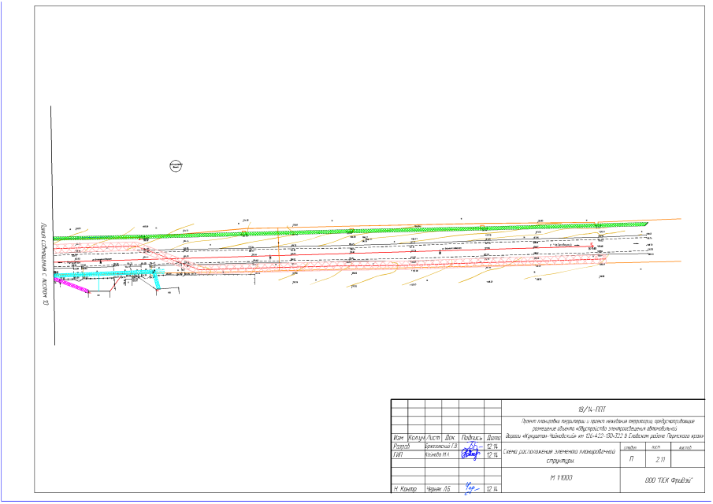The width and height of the screenshot is (713, 504).
Task: Click the circular stamp symbol above the road
Action: pos(176,165)
